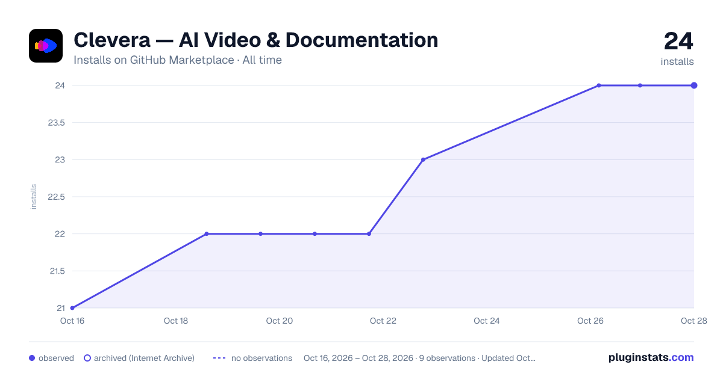Image resolution: width=723 pixels, height=379 pixels.
Task: Click the 'Oct 20' x-axis label
Action: click(x=280, y=321)
